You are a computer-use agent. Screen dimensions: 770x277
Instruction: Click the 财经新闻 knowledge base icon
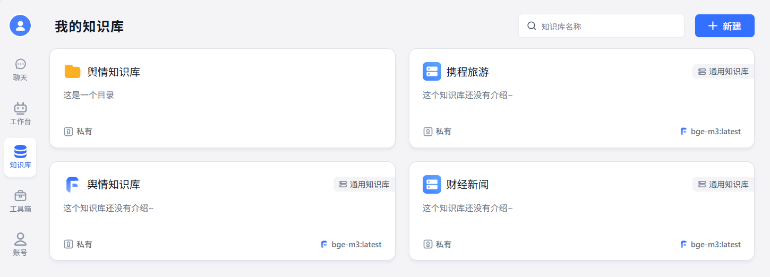coord(432,185)
